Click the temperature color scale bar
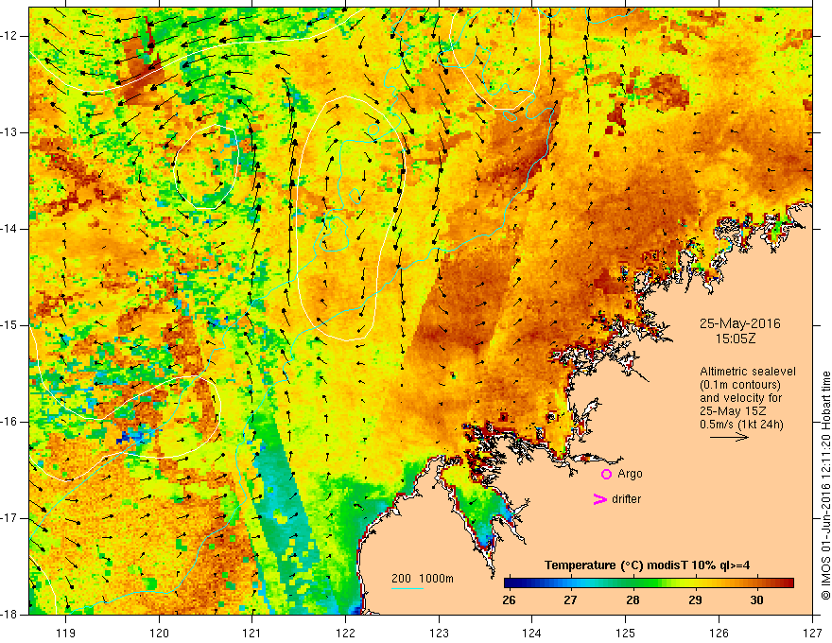The image size is (832, 643). [x=649, y=583]
